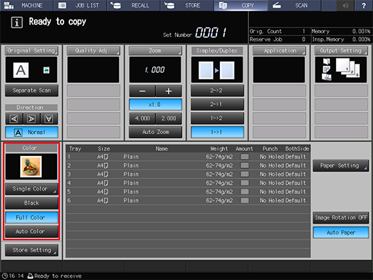Screen dimensions: 373x280
Task: Select upside-down original direction icon
Action: [x=49, y=118]
